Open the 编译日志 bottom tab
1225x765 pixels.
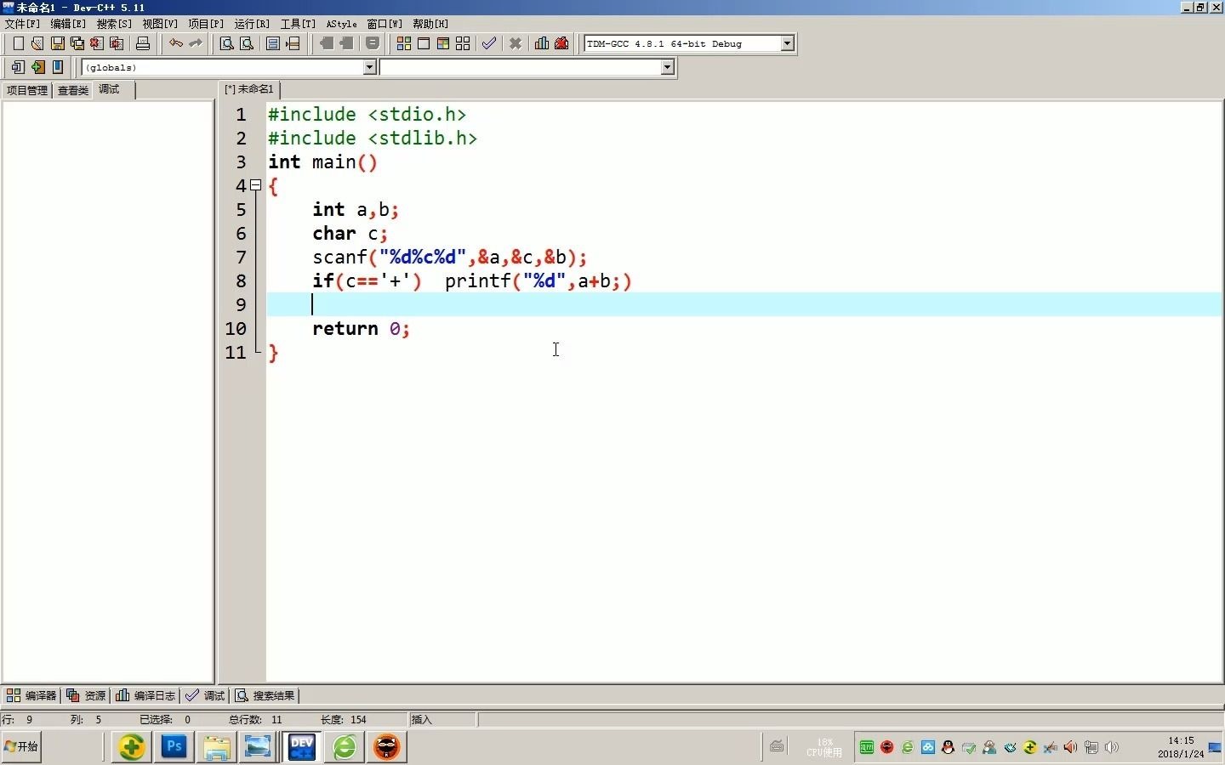pos(145,695)
